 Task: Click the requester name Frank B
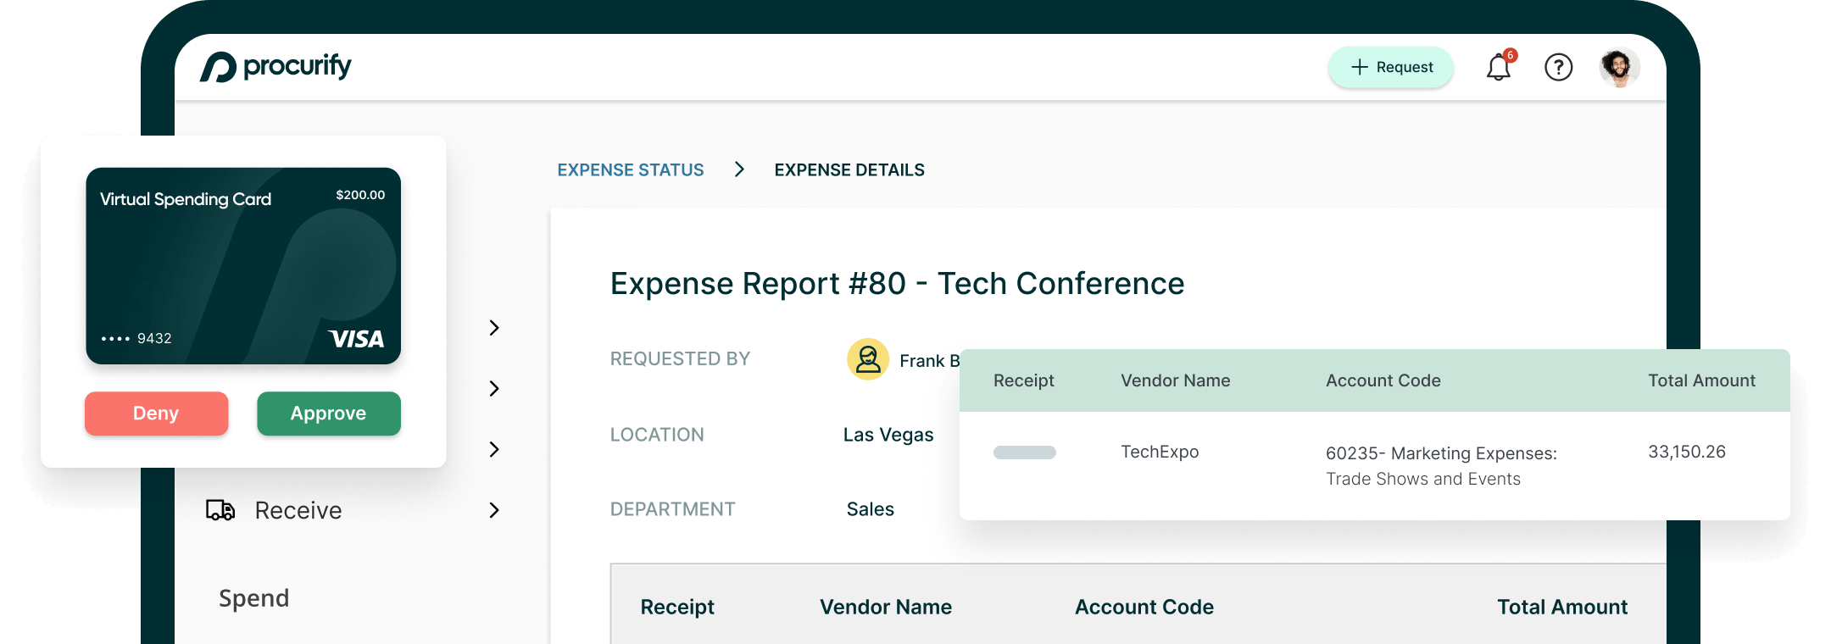coord(929,361)
